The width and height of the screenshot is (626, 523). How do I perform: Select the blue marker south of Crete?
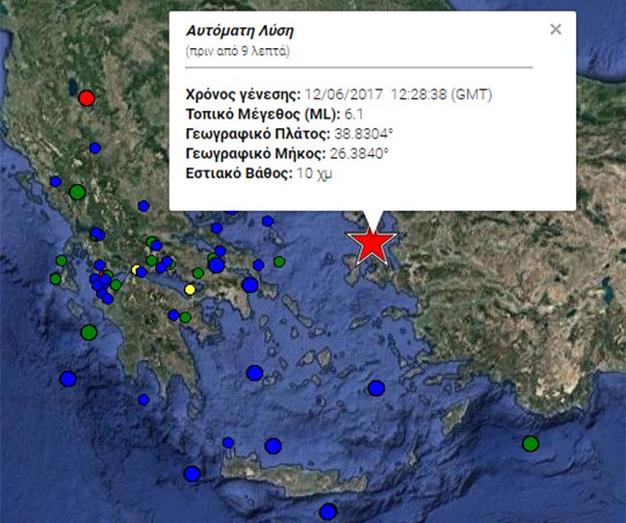pyautogui.click(x=328, y=511)
